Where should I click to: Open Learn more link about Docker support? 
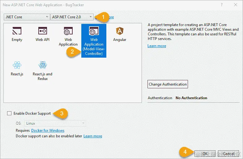click(93, 136)
